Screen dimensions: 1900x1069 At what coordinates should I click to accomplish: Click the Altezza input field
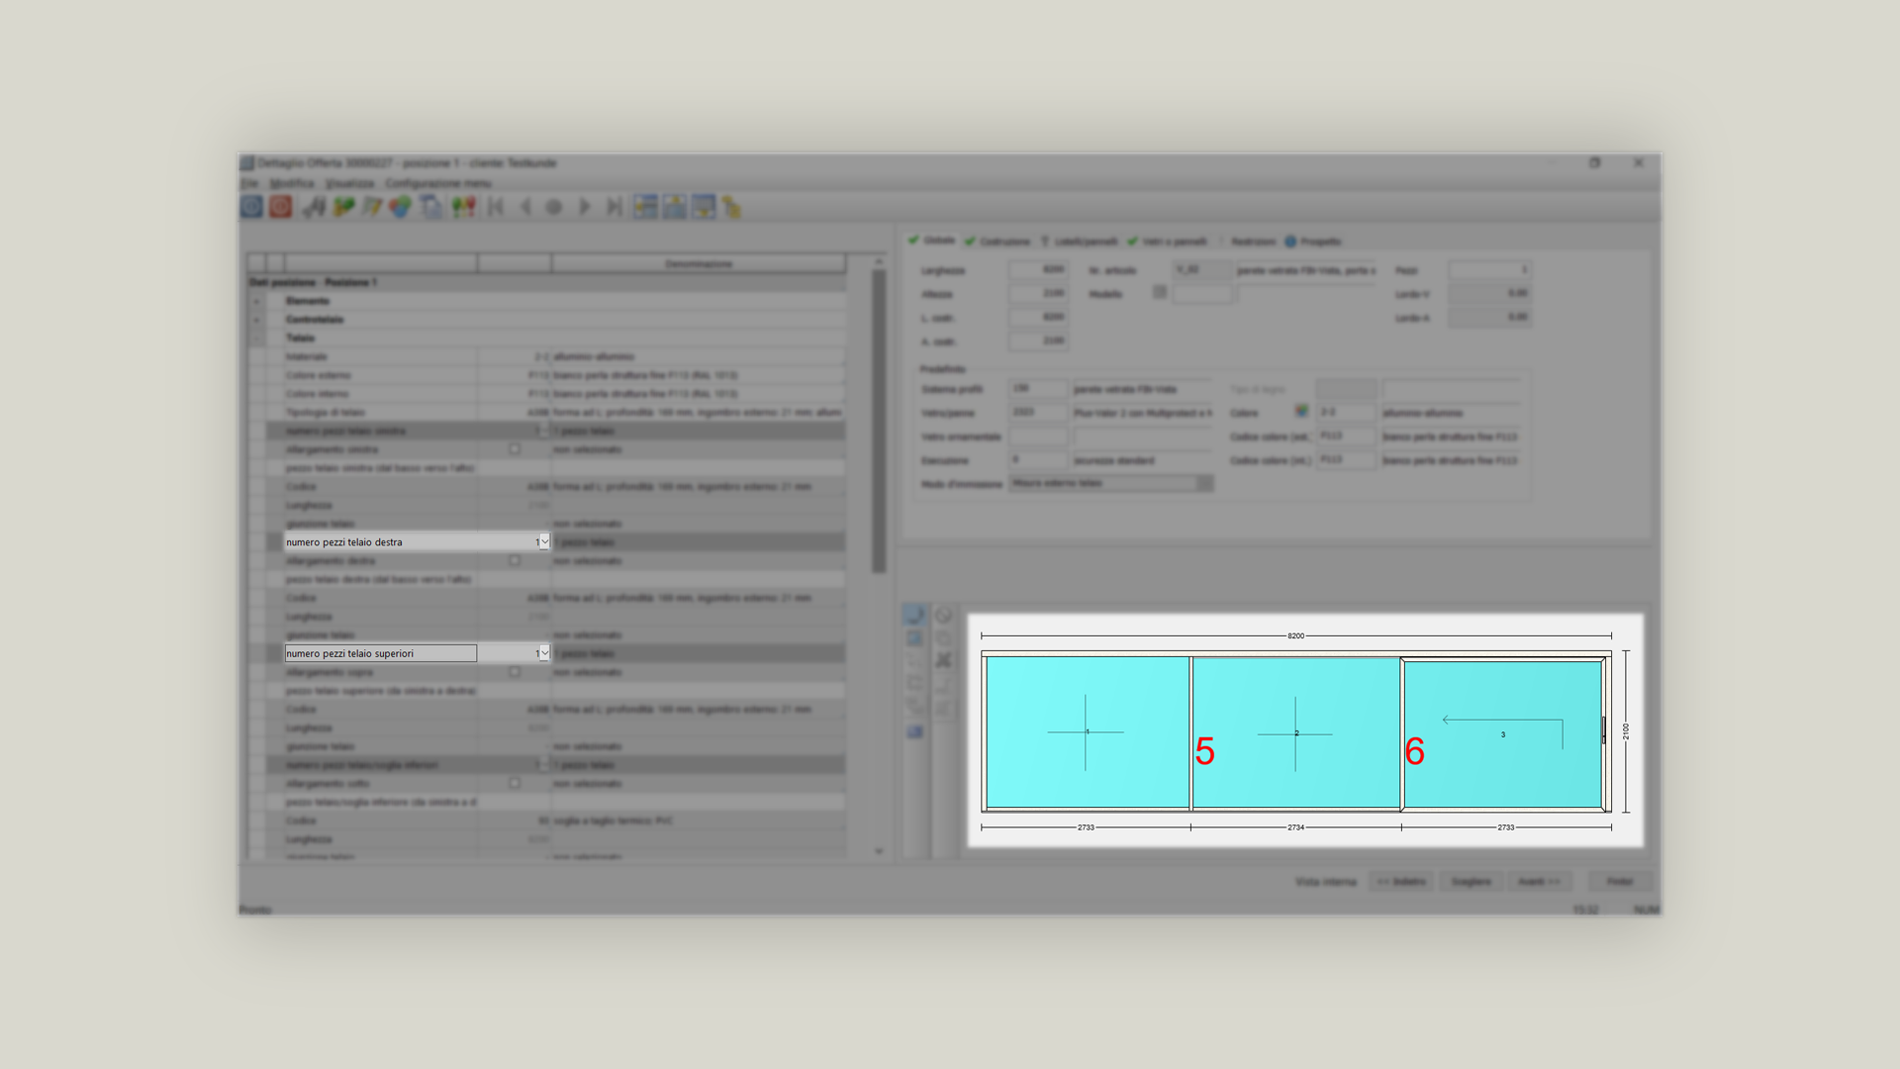(x=1038, y=293)
